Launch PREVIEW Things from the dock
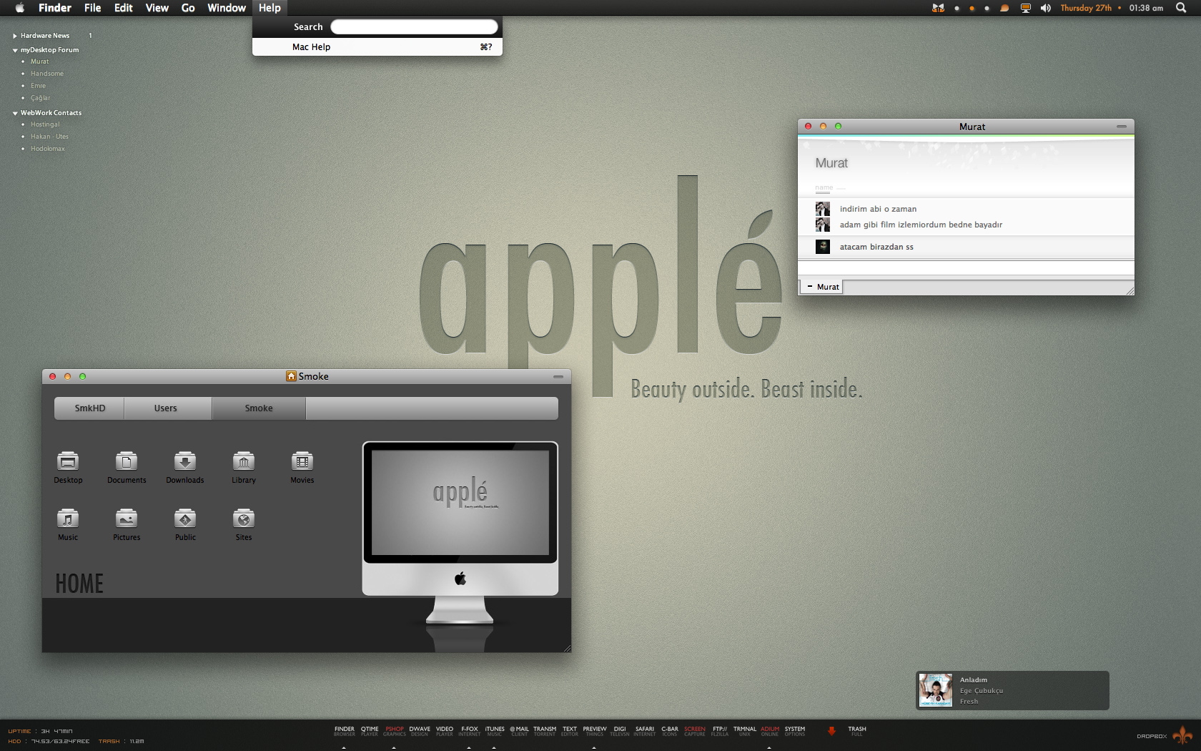 pyautogui.click(x=595, y=731)
